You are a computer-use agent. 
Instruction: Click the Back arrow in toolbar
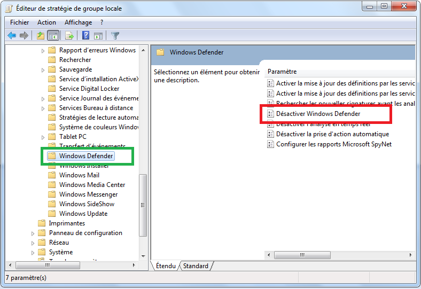pos(12,36)
